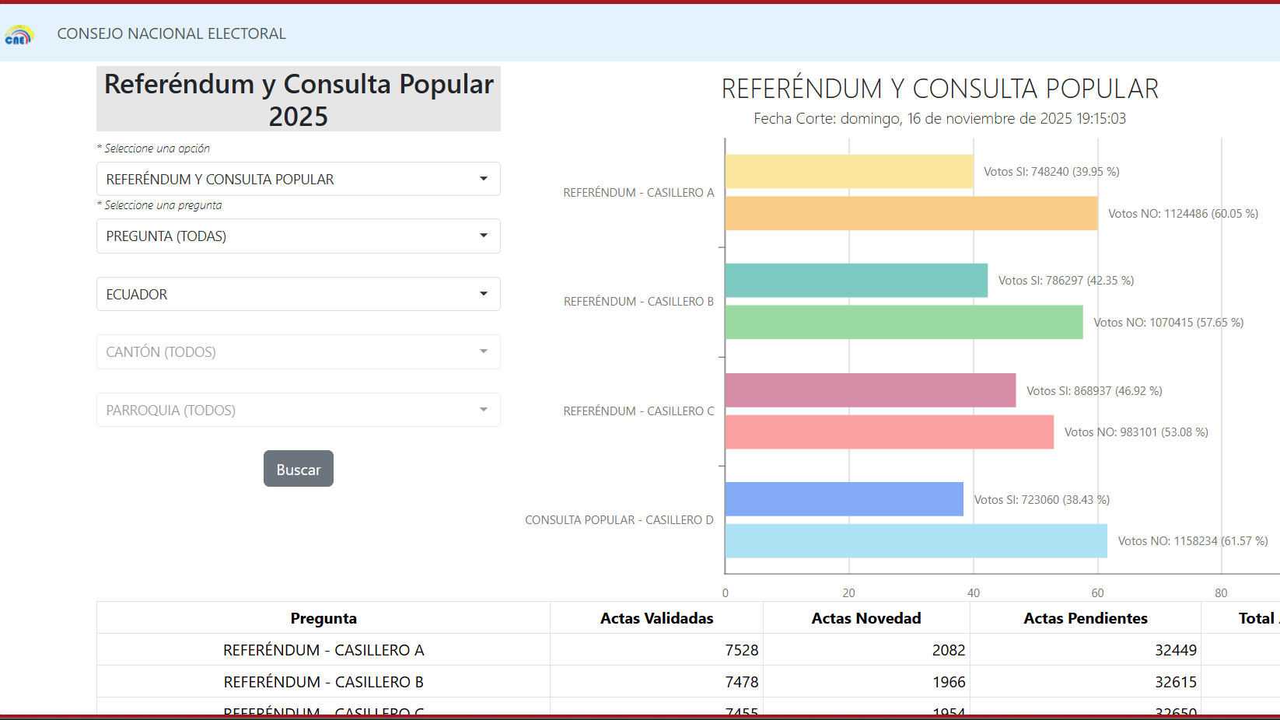Click the blue Casillero D Votos SI bar

click(844, 499)
